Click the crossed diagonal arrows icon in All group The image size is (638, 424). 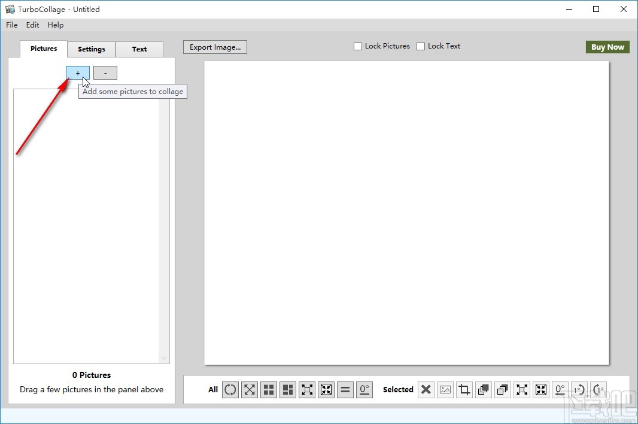(x=250, y=390)
